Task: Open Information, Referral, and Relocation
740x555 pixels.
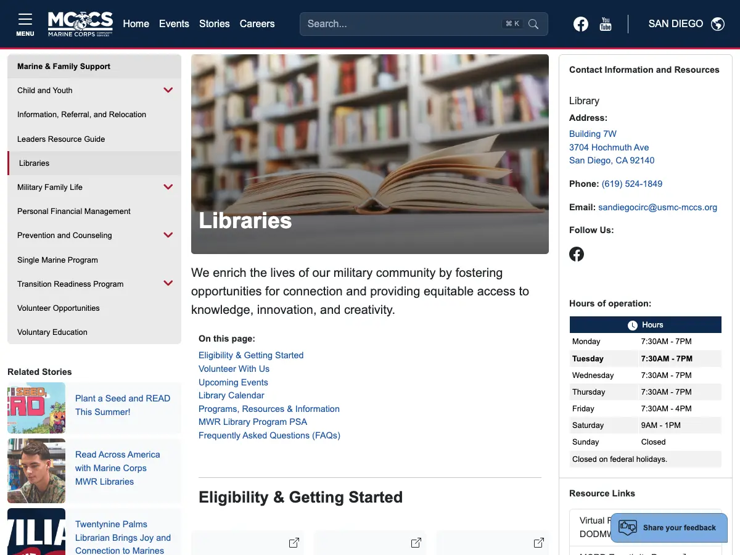Action: tap(94, 115)
